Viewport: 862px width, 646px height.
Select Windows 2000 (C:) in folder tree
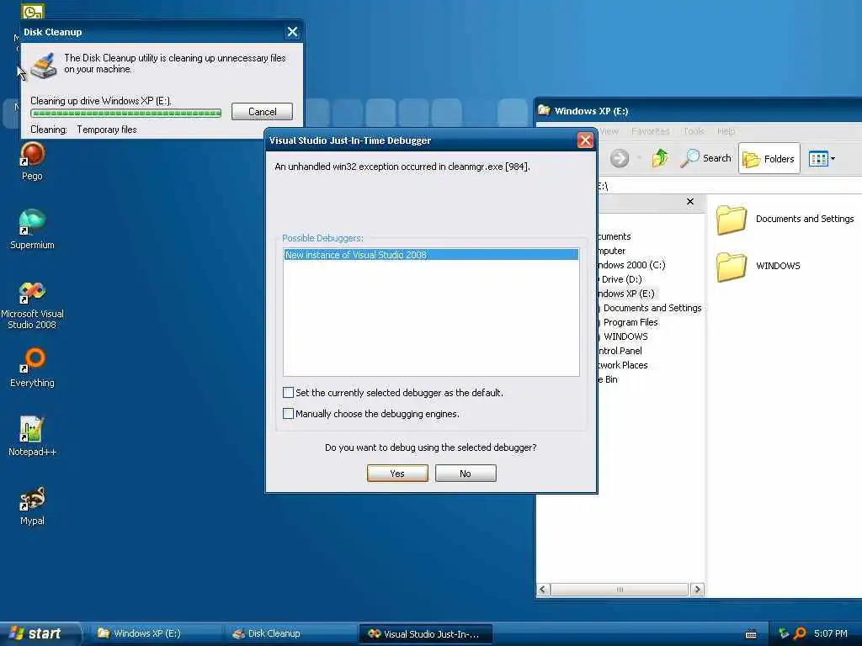point(631,265)
